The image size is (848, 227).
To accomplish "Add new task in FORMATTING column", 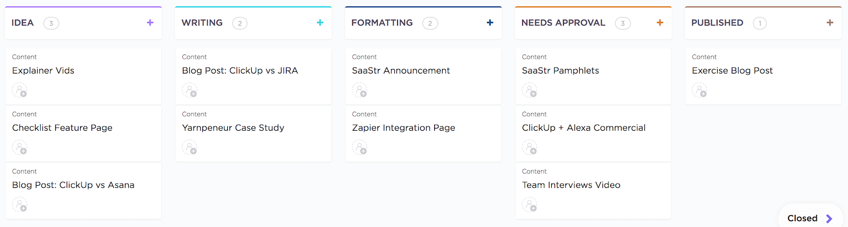I will (x=490, y=23).
